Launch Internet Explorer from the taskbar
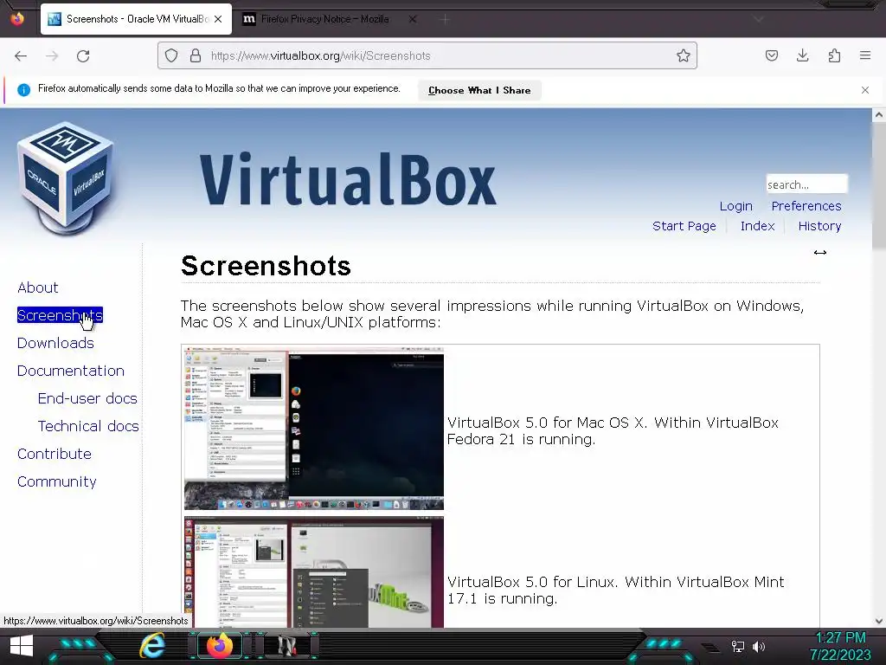Screen dimensions: 886x665 point(152,646)
